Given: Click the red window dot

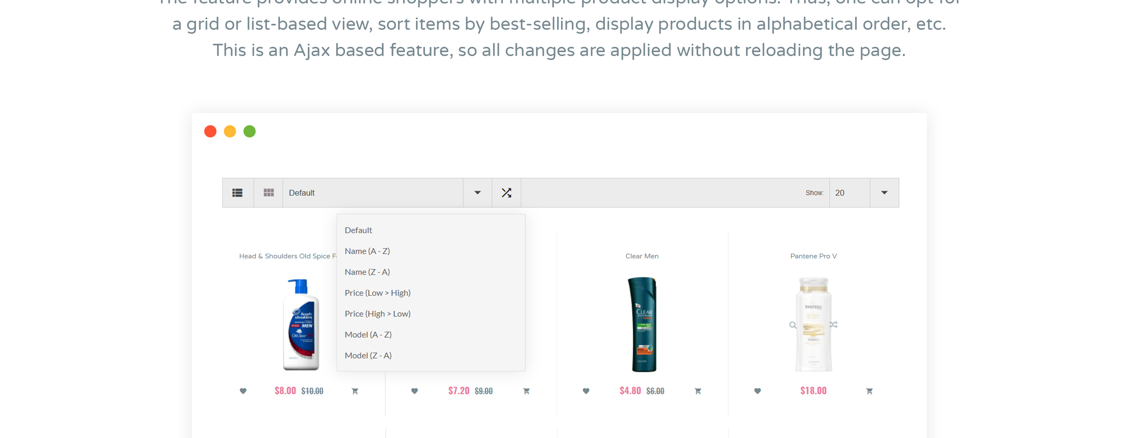Looking at the screenshot, I should click(210, 131).
